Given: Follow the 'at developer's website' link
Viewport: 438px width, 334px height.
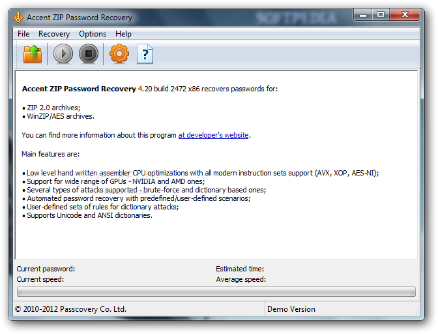Looking at the screenshot, I should point(213,135).
